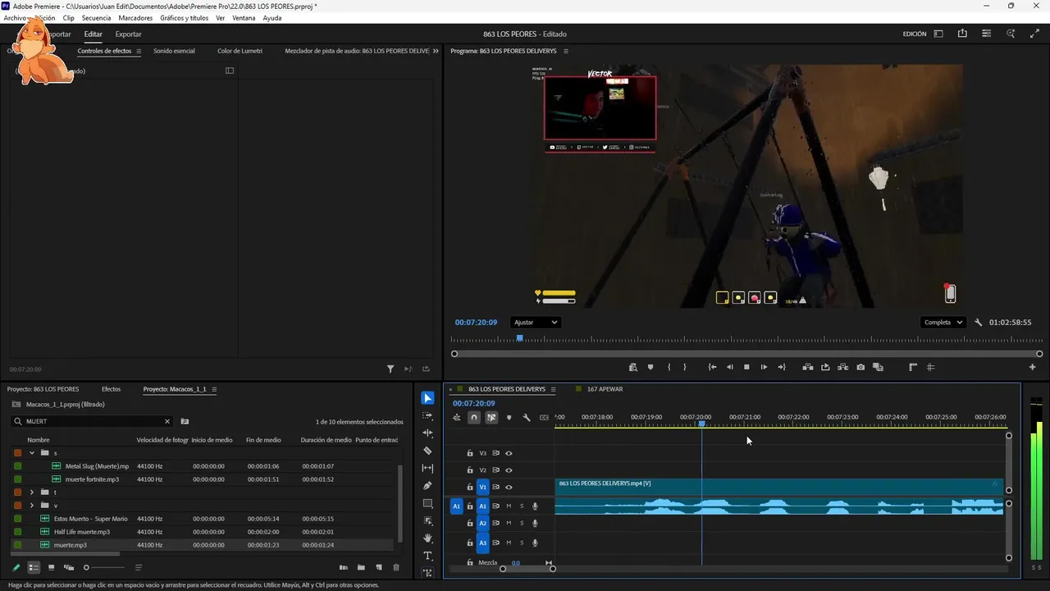Step forward one frame
The image size is (1050, 591).
coord(764,367)
